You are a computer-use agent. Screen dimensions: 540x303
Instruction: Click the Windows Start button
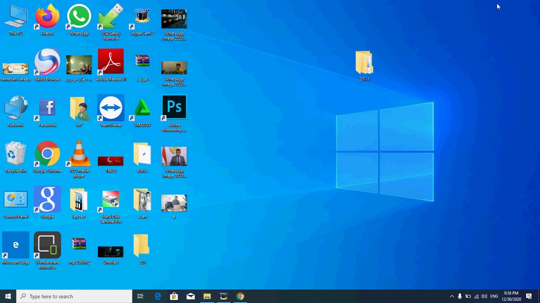coord(8,296)
